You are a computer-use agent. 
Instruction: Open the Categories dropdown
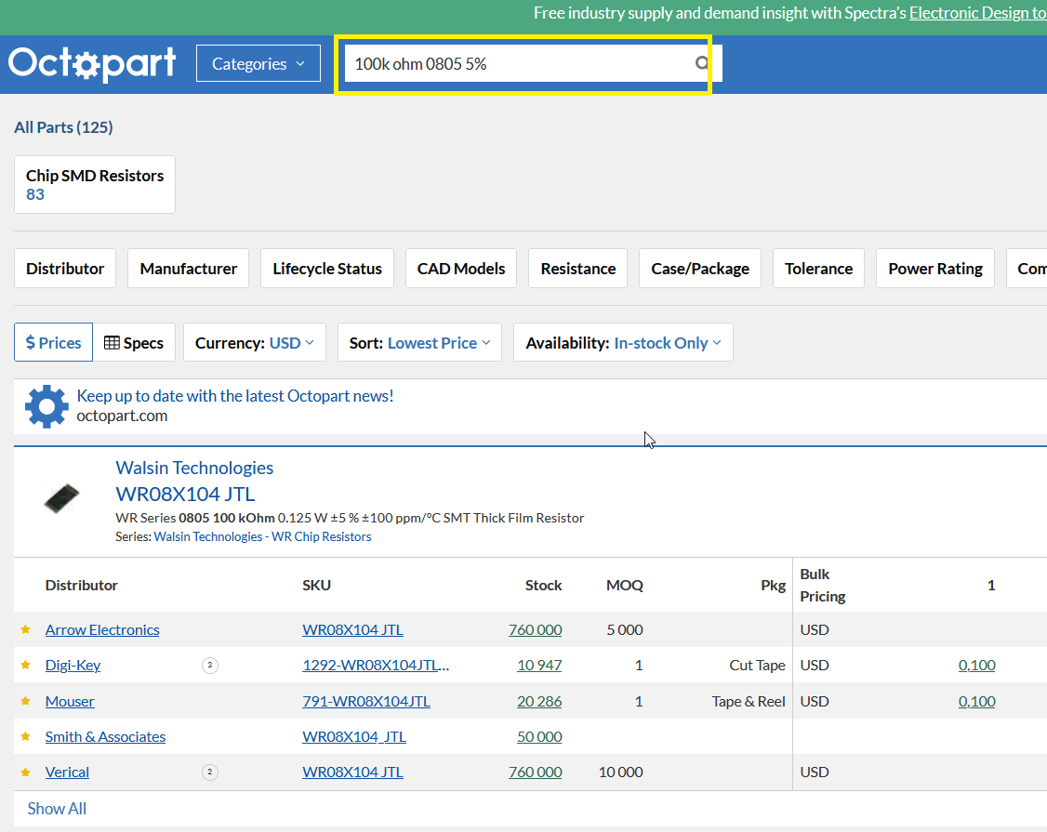[x=258, y=64]
